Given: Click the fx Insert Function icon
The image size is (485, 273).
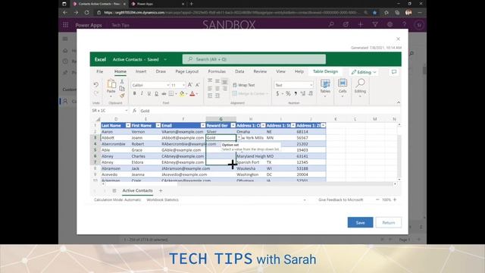Looking at the screenshot, I should click(x=134, y=111).
